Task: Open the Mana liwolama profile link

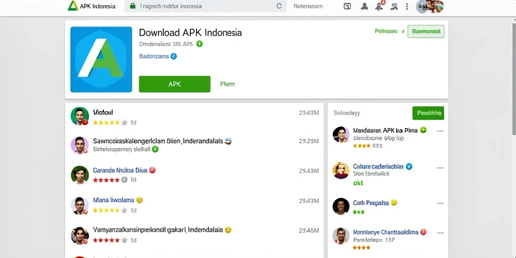Action: coord(113,200)
